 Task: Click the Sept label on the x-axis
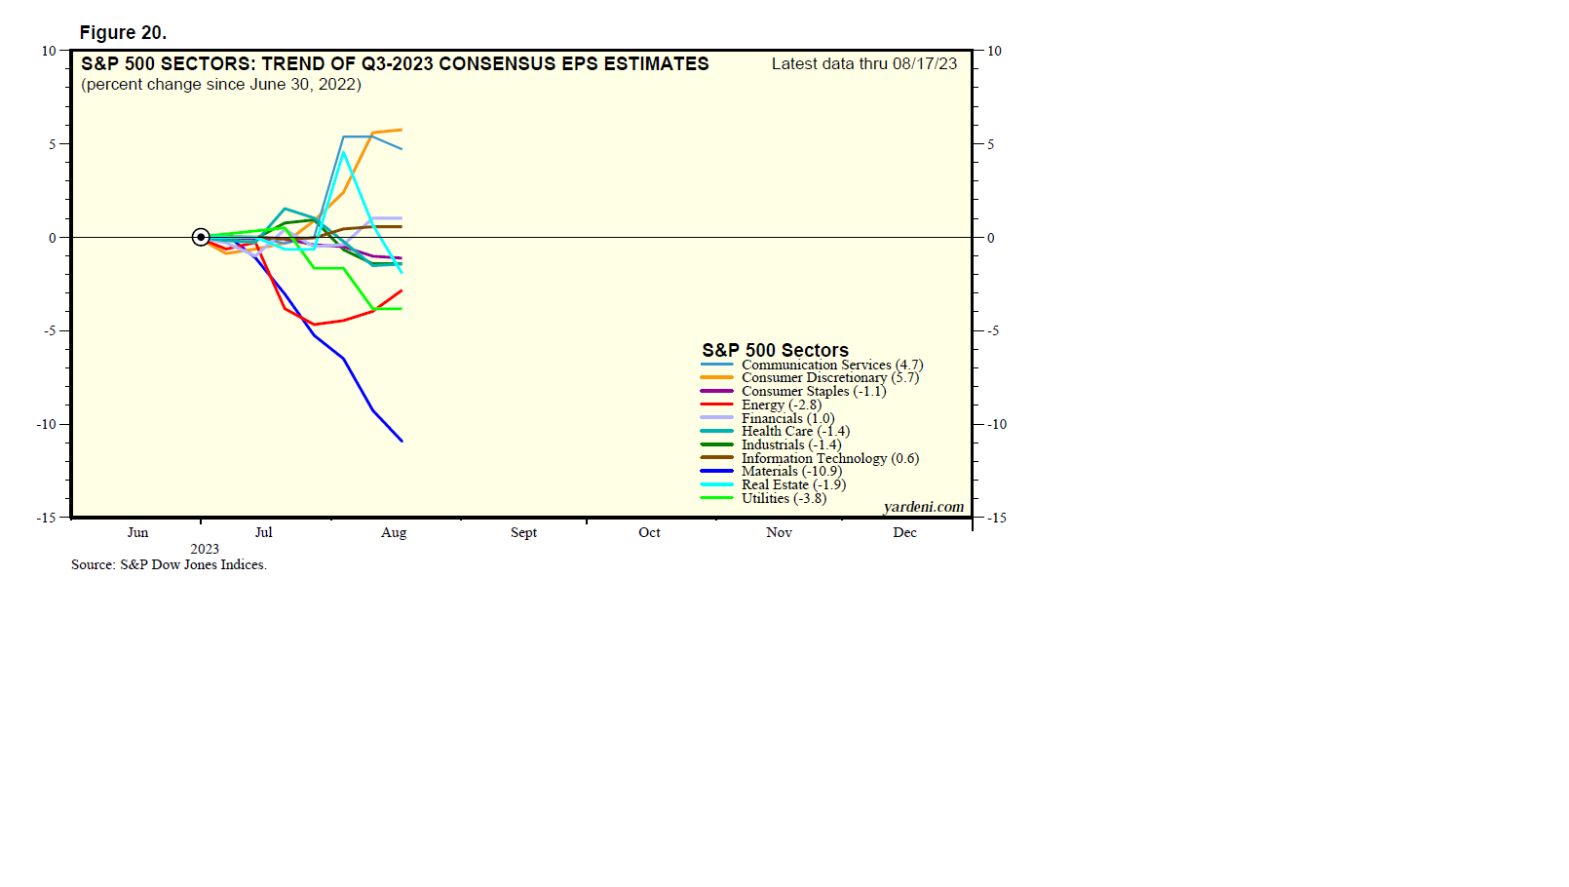click(x=523, y=532)
